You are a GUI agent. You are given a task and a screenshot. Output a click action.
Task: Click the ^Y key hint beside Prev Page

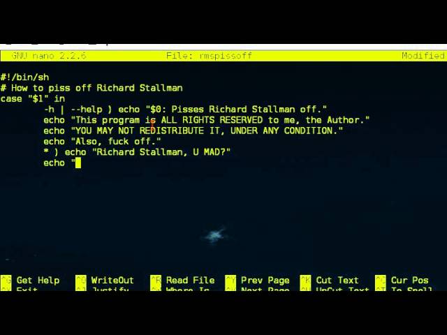[x=230, y=281]
